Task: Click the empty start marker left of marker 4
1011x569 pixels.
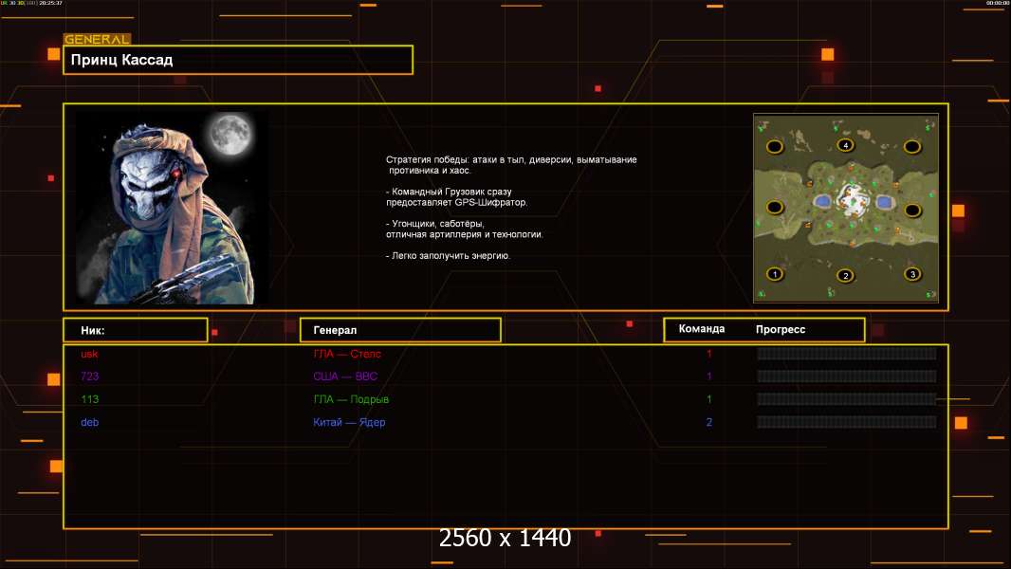Action: pyautogui.click(x=774, y=147)
